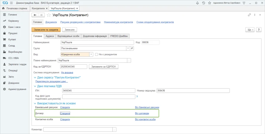265x134 pixels.
Task: Click the home icon on Початкова сторінка tab
Action: tap(3, 8)
